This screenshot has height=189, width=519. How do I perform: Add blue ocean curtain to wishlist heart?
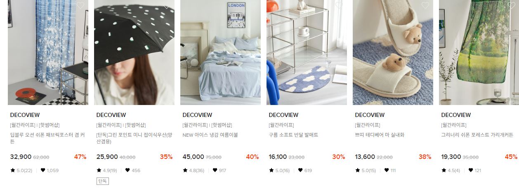click(x=80, y=5)
